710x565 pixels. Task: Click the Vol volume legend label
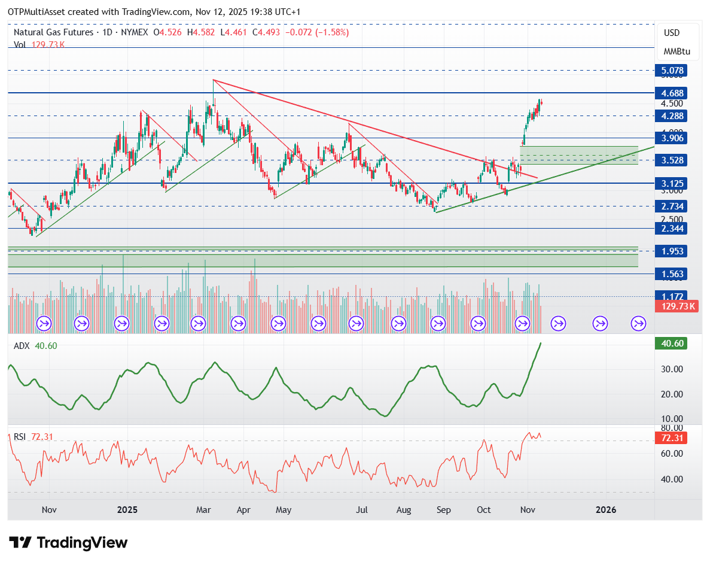point(20,44)
